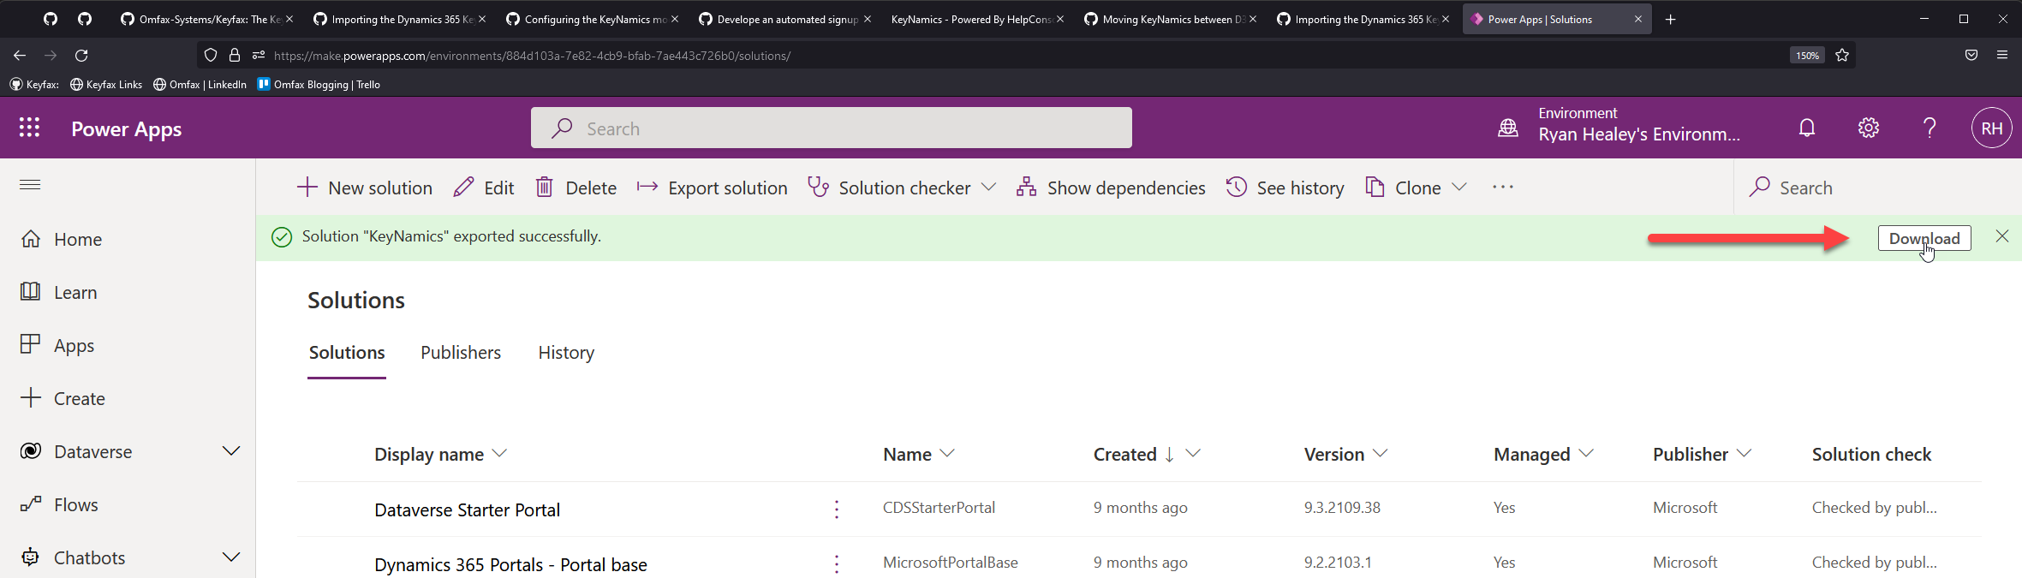The height and width of the screenshot is (578, 2022).
Task: Click the Solution checker stethoscope icon
Action: [818, 188]
